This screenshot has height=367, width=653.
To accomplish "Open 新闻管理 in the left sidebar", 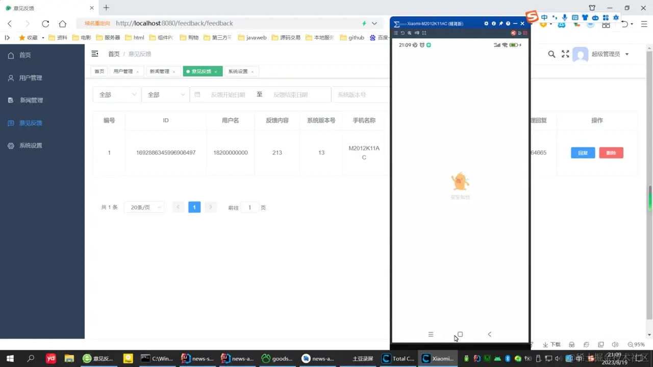I will tap(42, 100).
